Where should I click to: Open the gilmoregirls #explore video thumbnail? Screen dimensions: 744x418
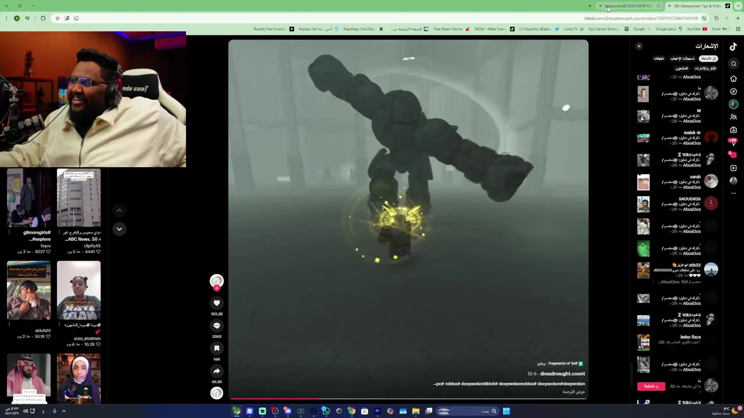tap(29, 198)
